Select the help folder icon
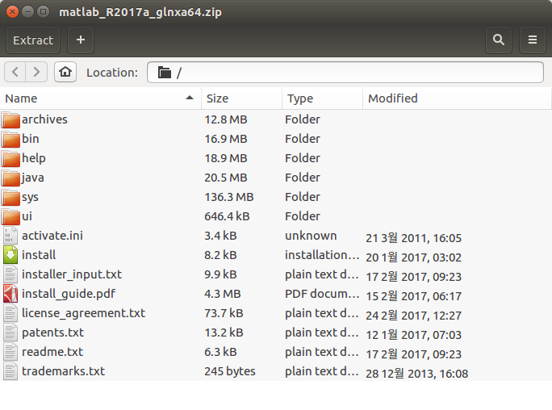The height and width of the screenshot is (410, 552). tap(10, 159)
